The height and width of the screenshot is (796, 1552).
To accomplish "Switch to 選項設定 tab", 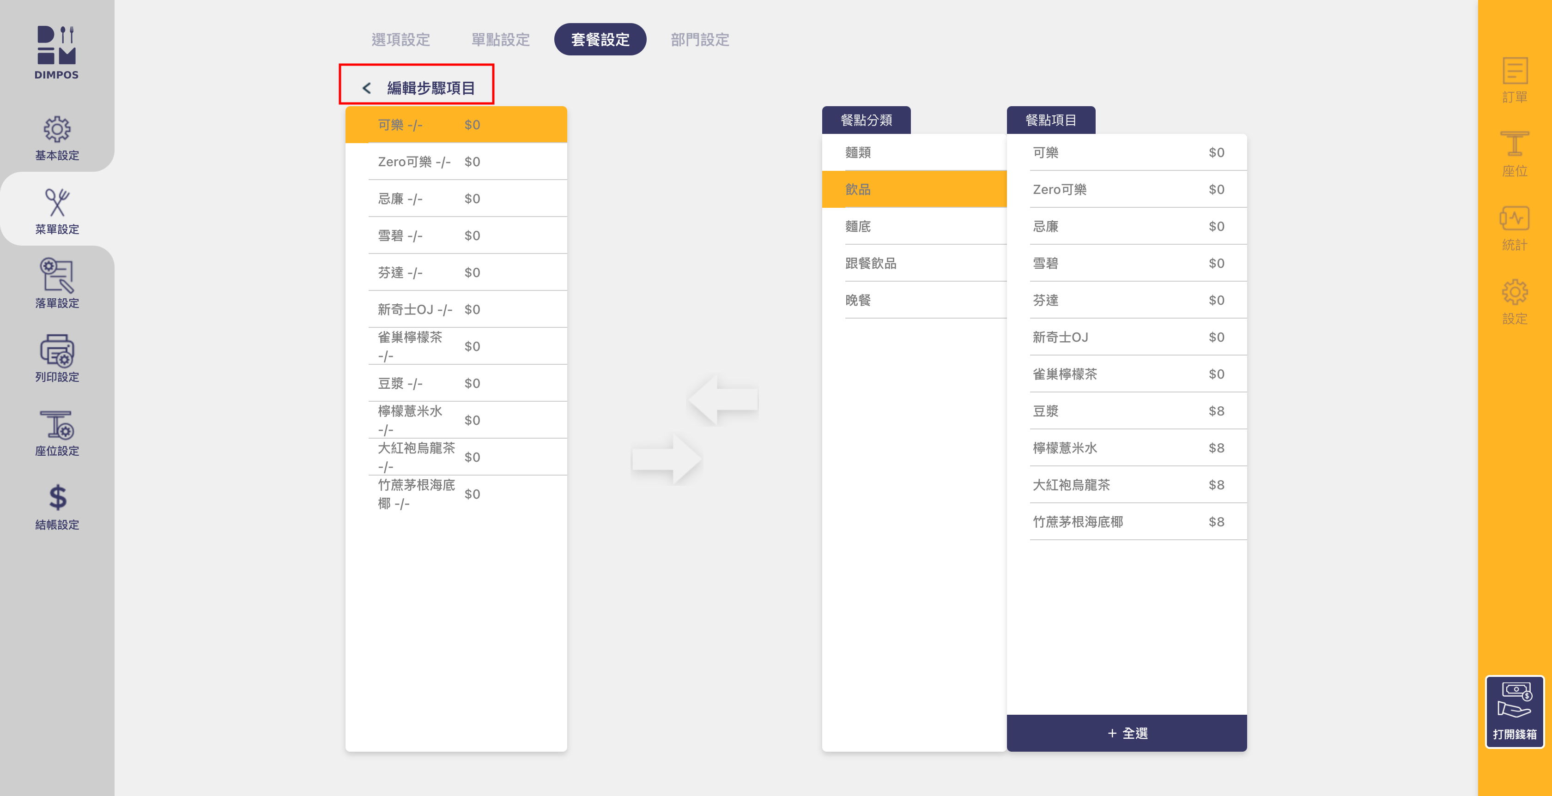I will pos(400,40).
